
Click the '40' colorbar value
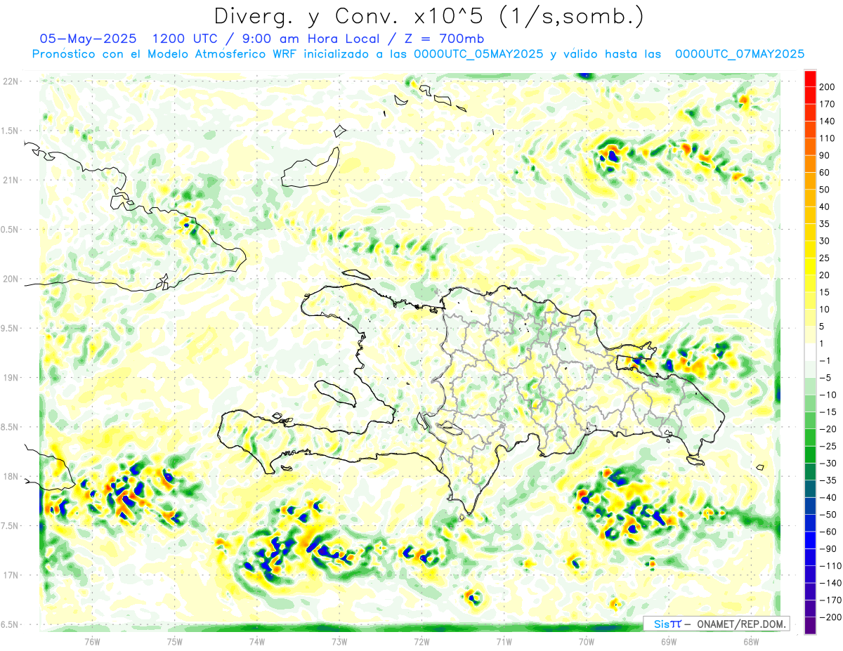(x=825, y=207)
